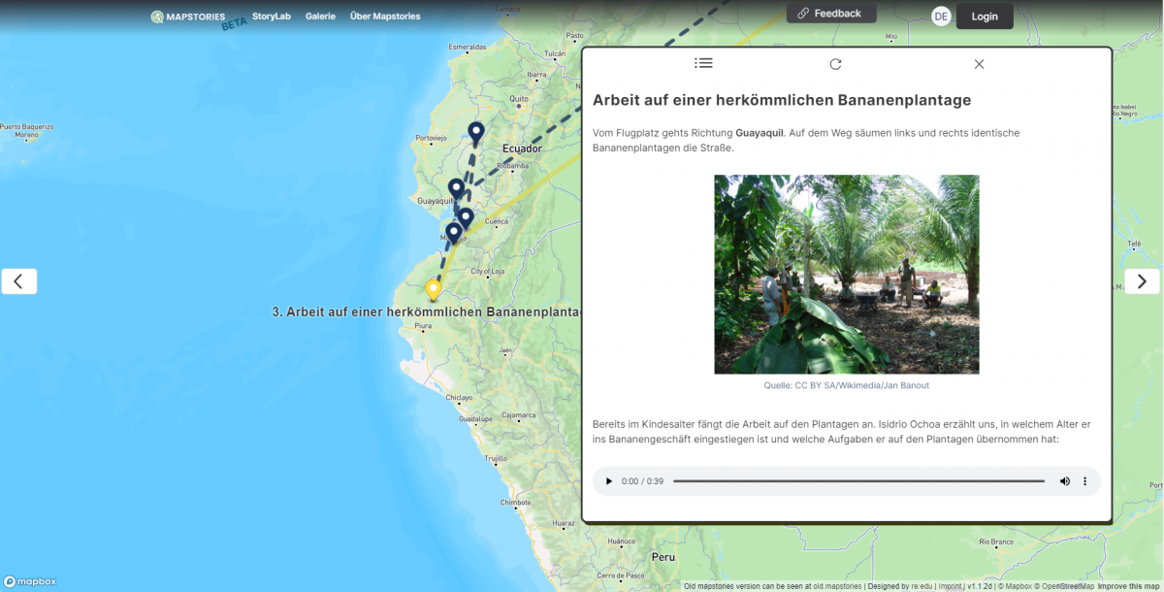
Task: Click the Mapstories logo
Action: tap(188, 16)
